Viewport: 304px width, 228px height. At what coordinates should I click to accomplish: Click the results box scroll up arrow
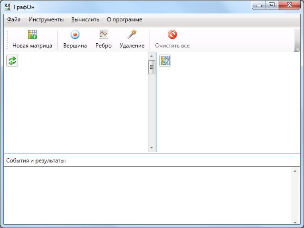(295, 171)
